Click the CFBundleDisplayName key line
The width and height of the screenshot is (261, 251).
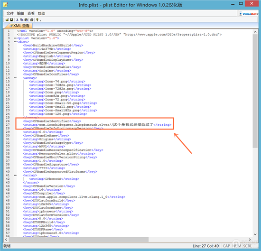[53, 60]
